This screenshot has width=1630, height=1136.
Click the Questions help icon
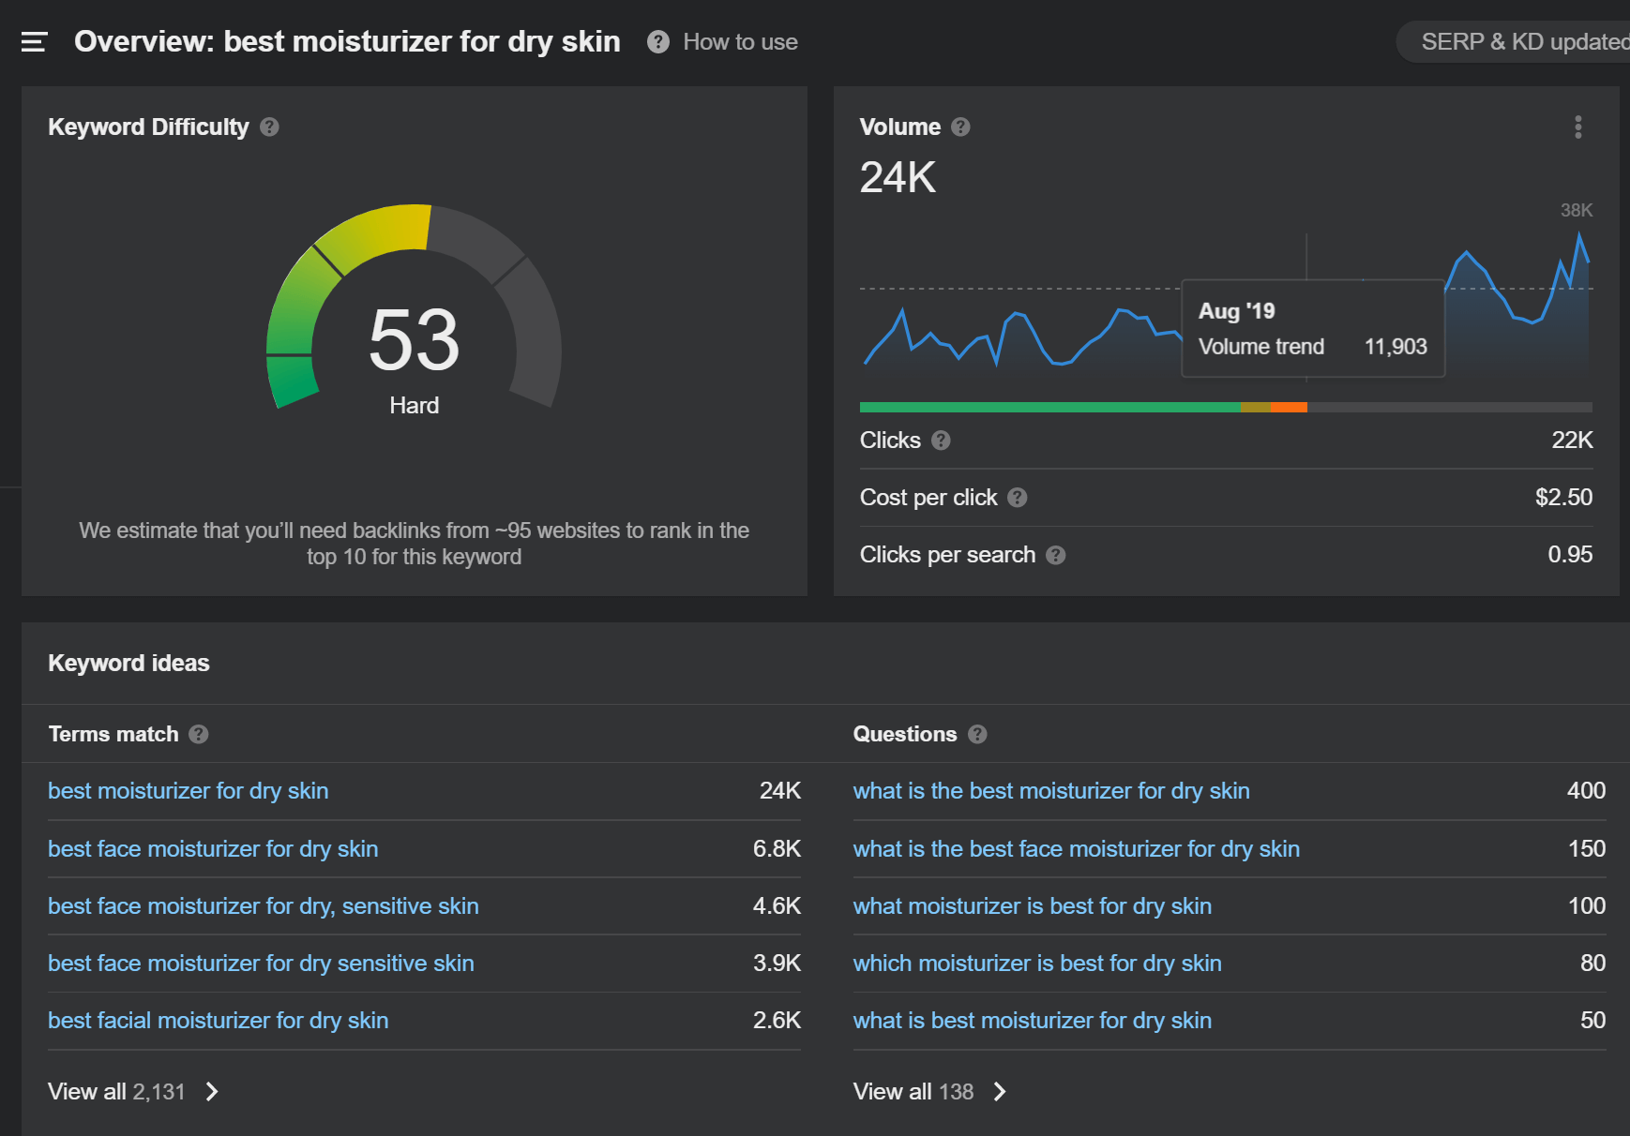pos(977,734)
